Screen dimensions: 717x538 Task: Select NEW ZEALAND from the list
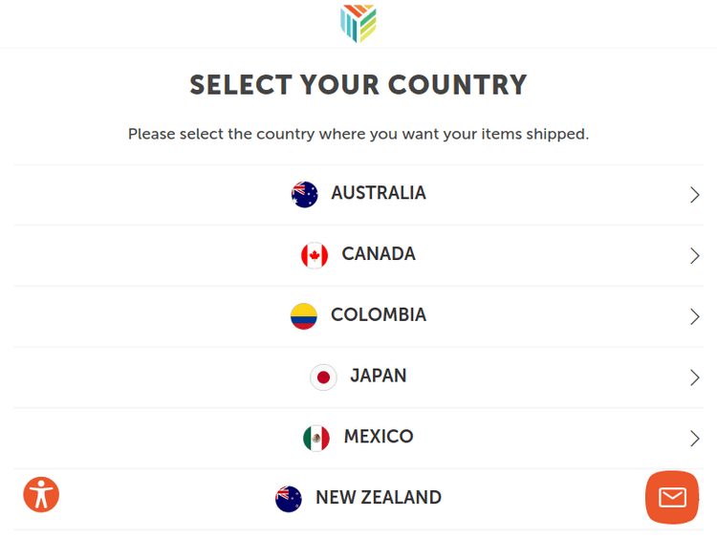point(379,498)
